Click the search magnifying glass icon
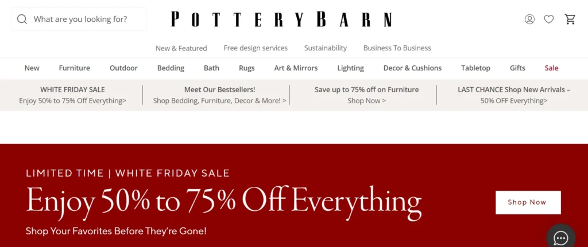588x247 pixels. pos(22,19)
